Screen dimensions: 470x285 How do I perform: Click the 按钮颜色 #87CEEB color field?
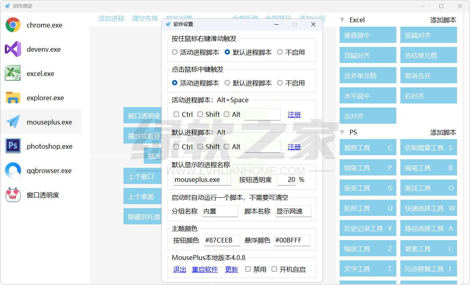click(x=222, y=240)
